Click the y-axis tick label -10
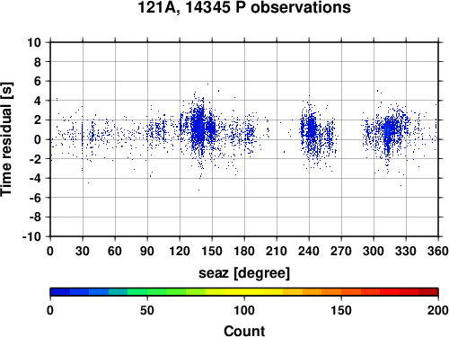Viewport: 449px width, 337px height. (x=31, y=236)
